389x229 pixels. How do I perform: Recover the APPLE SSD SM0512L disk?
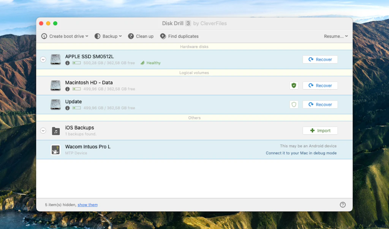[x=320, y=60]
